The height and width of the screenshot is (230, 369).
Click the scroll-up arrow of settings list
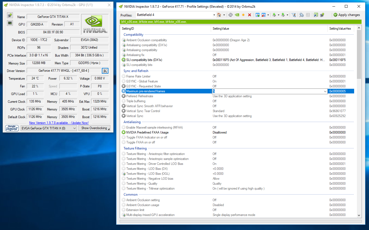click(359, 28)
